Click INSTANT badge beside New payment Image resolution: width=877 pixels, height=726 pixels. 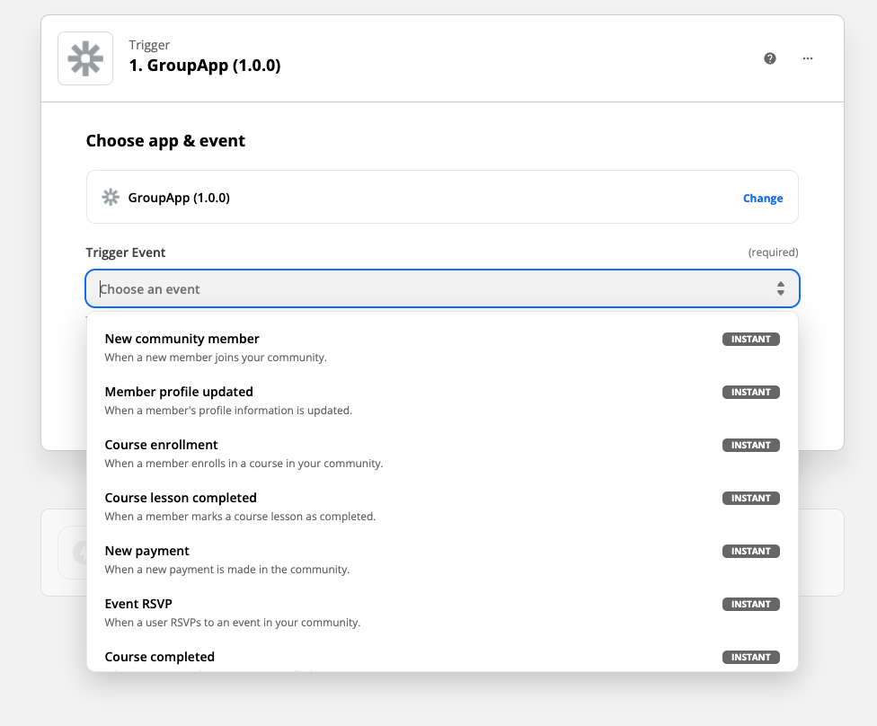[x=751, y=552]
